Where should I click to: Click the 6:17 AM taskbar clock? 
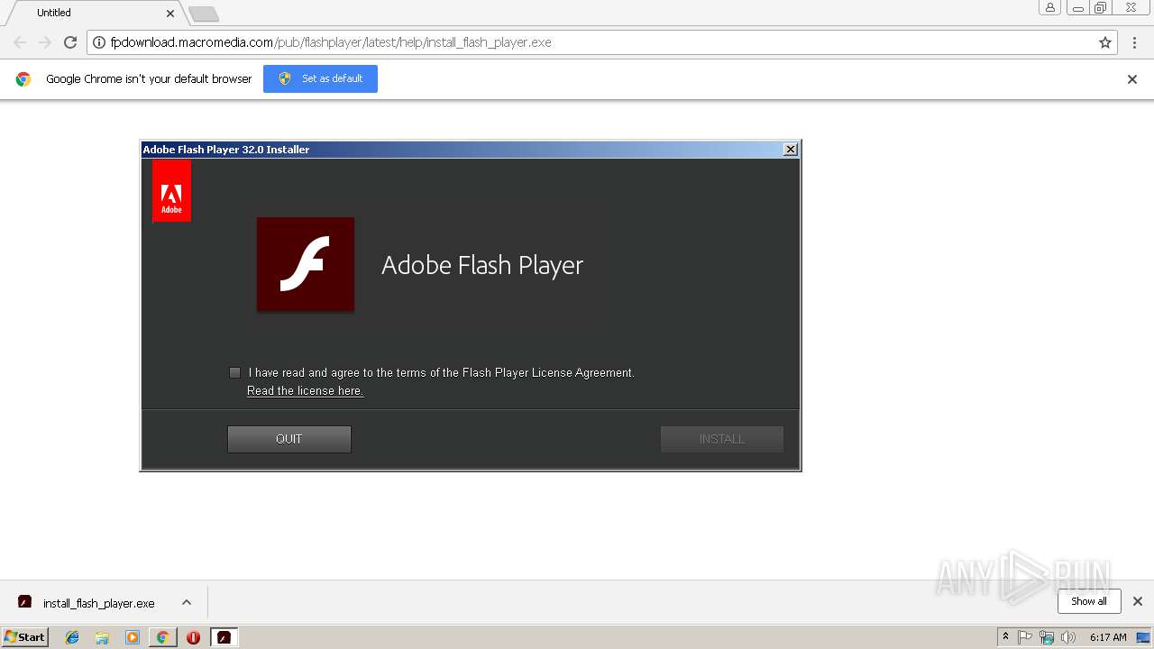click(x=1108, y=637)
